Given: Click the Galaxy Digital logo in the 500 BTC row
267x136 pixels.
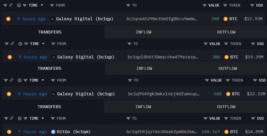Looking at the screenshot, I should pos(54,94).
